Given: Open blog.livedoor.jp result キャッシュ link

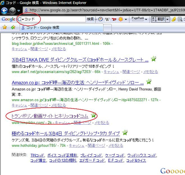Looking at the screenshot, I should pyautogui.click(x=19, y=49).
